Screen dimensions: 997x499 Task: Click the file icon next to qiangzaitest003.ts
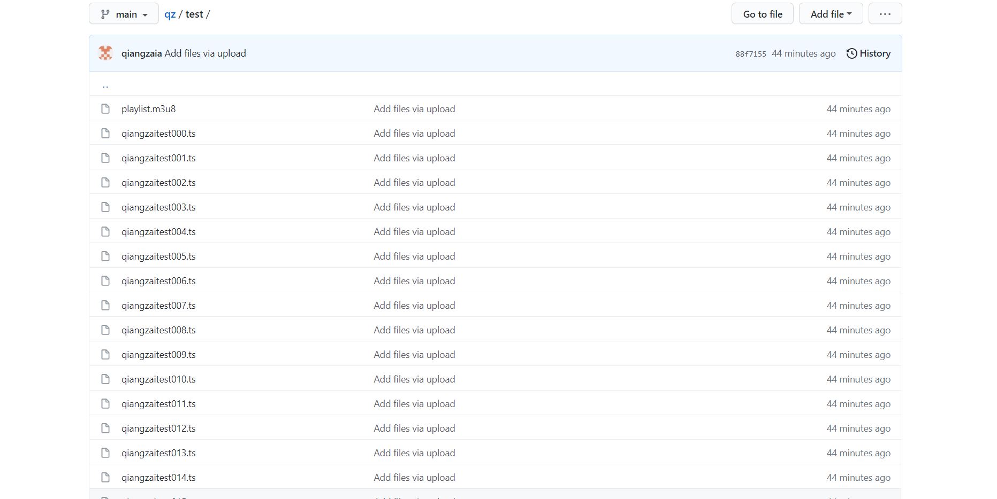(105, 207)
